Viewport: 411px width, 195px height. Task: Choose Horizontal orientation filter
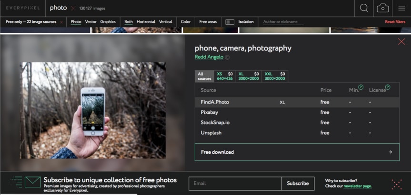146,22
